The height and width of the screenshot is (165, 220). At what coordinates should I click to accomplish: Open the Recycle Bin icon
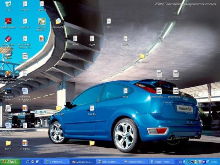click(8, 4)
